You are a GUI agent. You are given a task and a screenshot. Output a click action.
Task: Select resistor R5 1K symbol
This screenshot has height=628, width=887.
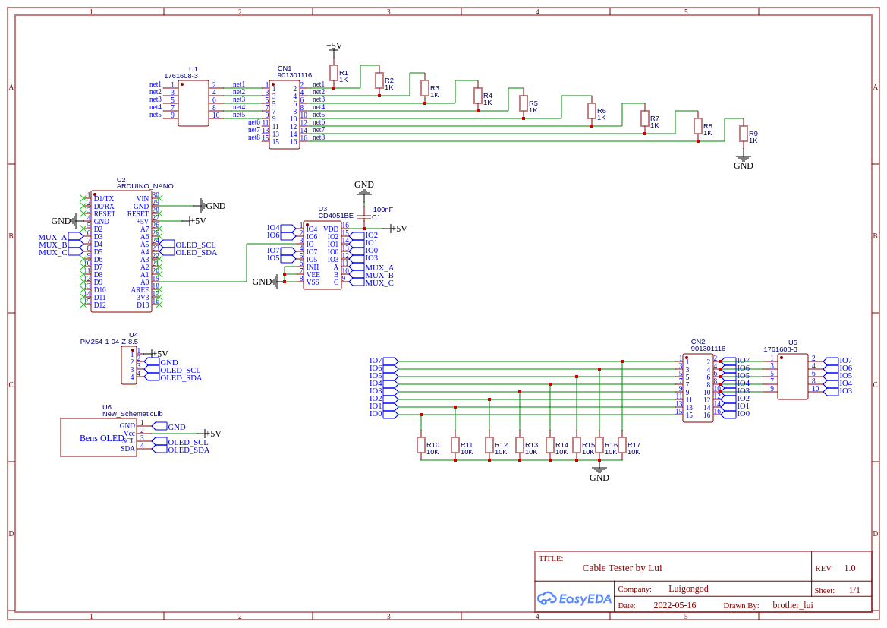[524, 103]
